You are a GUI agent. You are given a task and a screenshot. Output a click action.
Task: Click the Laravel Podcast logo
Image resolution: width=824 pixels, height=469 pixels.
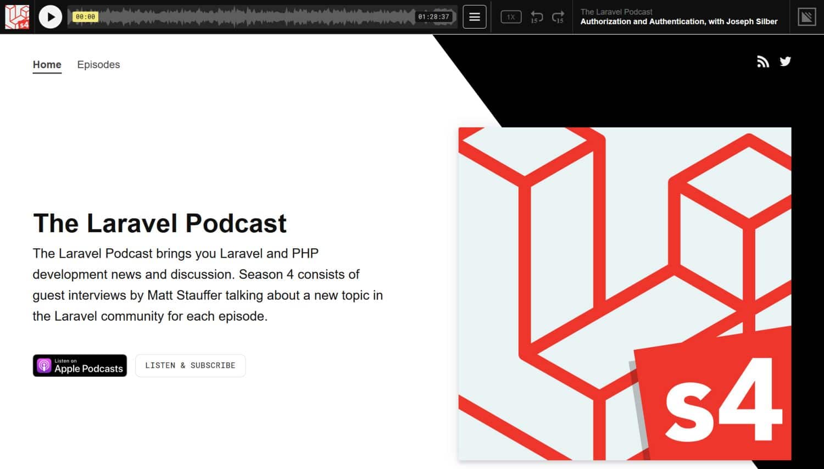click(x=16, y=16)
